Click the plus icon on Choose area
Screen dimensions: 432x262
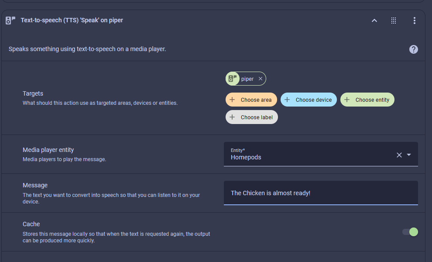tap(232, 100)
